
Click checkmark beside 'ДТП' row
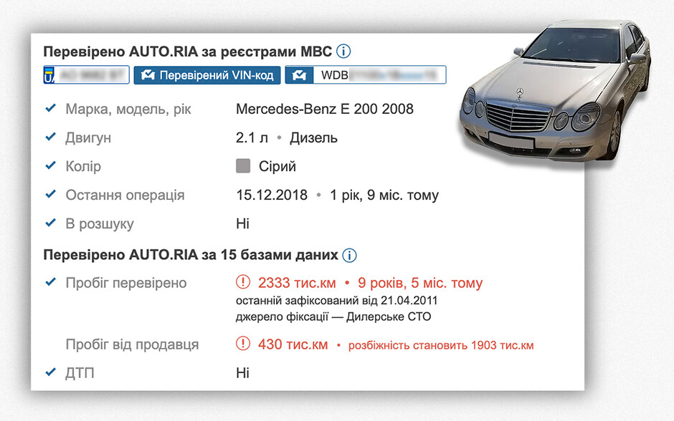(50, 372)
